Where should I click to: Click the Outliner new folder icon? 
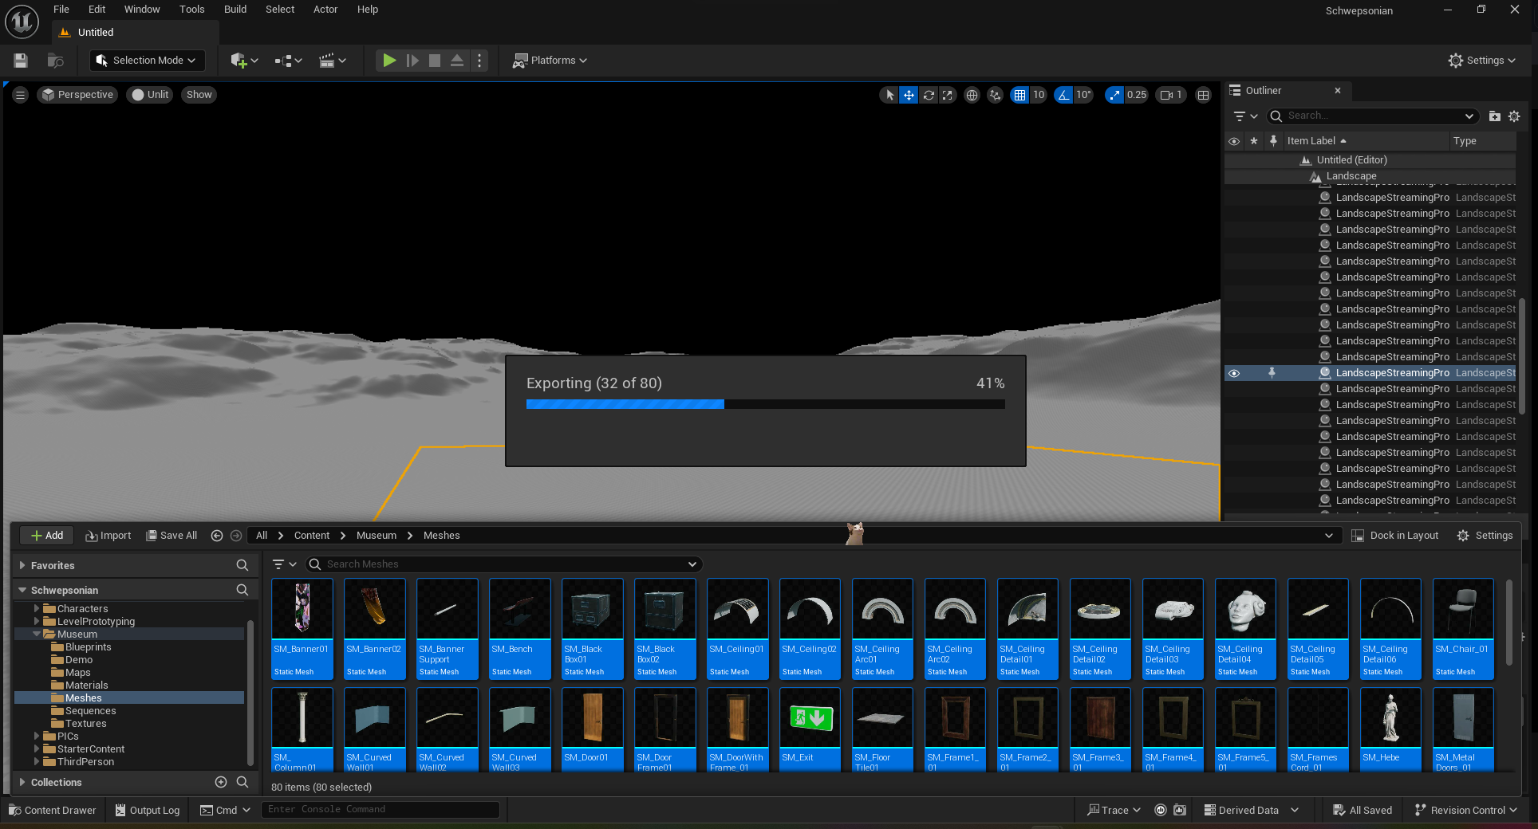(x=1495, y=116)
